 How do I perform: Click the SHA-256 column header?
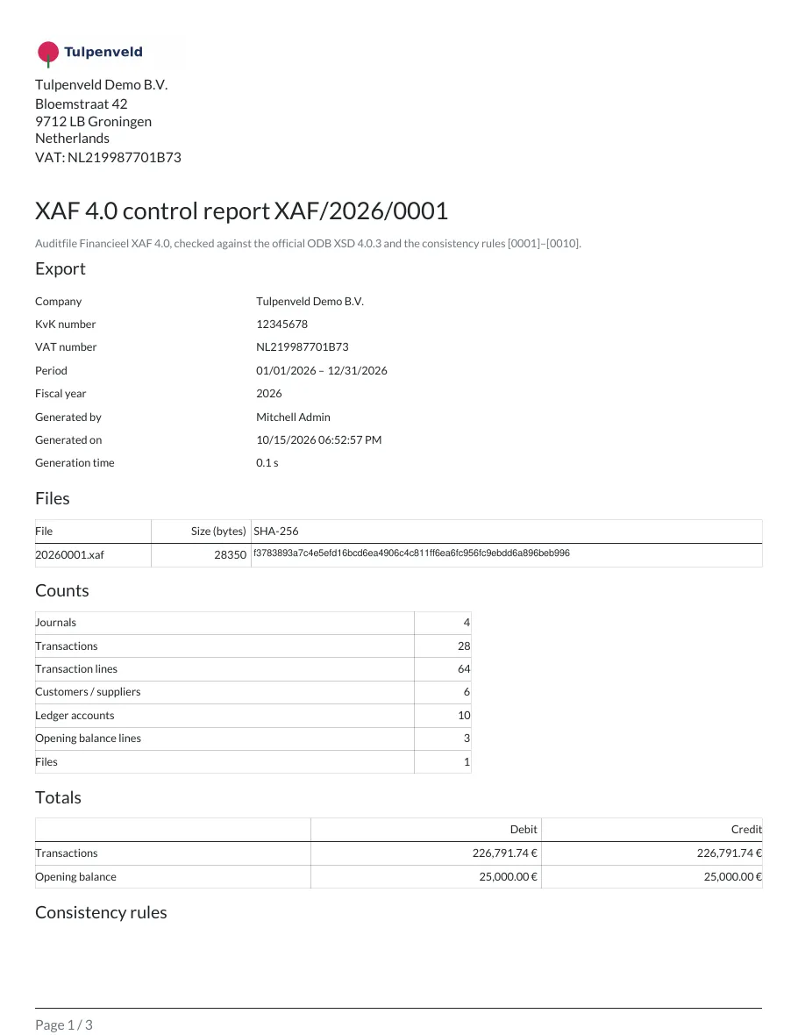tap(276, 532)
